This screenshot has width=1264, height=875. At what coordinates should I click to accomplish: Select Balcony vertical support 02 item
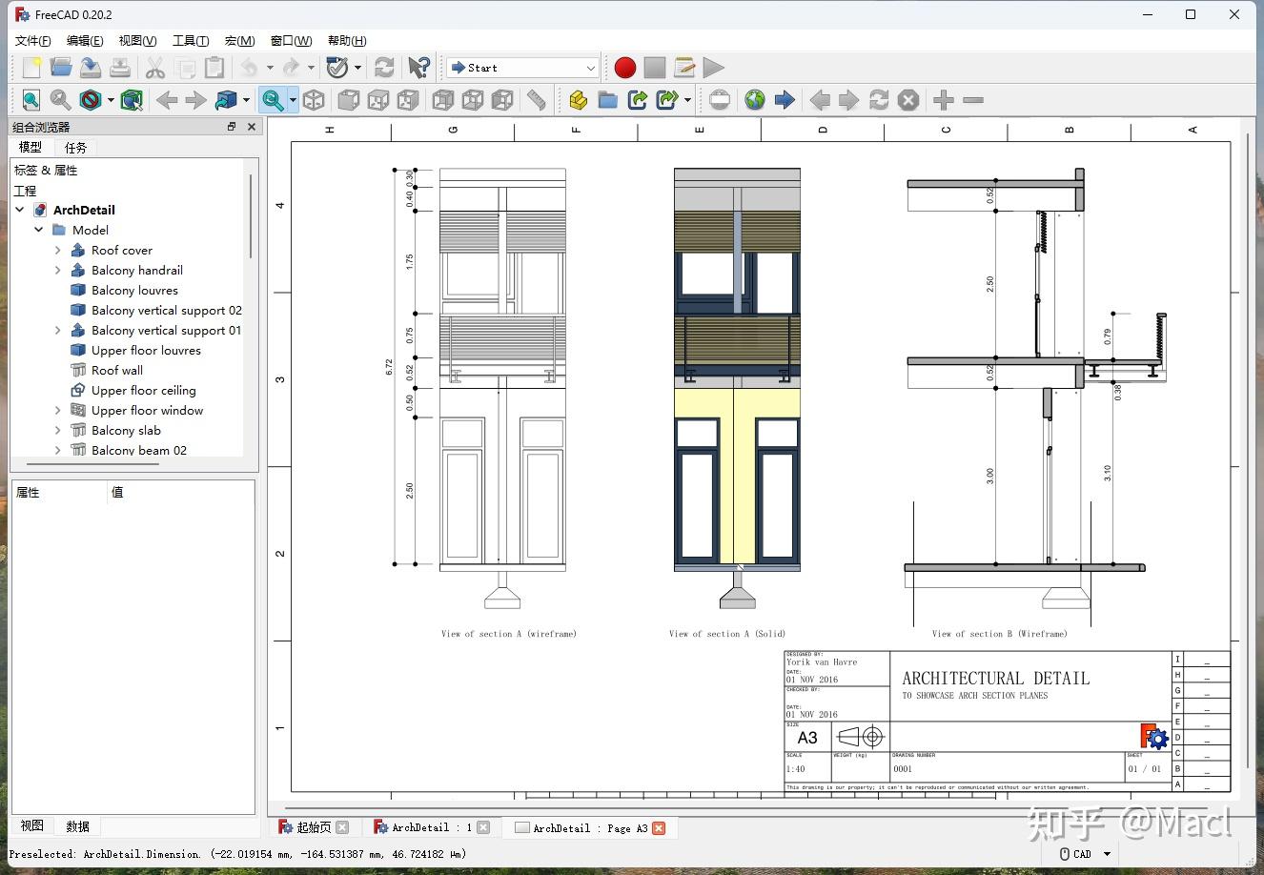click(x=166, y=310)
